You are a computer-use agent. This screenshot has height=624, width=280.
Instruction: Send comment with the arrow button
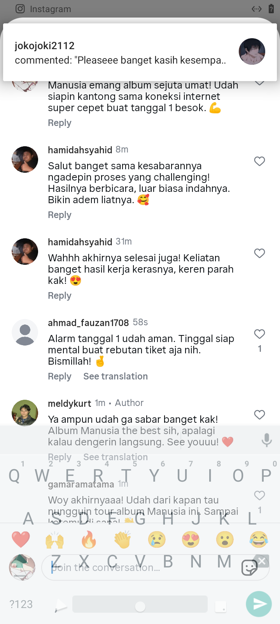259,604
